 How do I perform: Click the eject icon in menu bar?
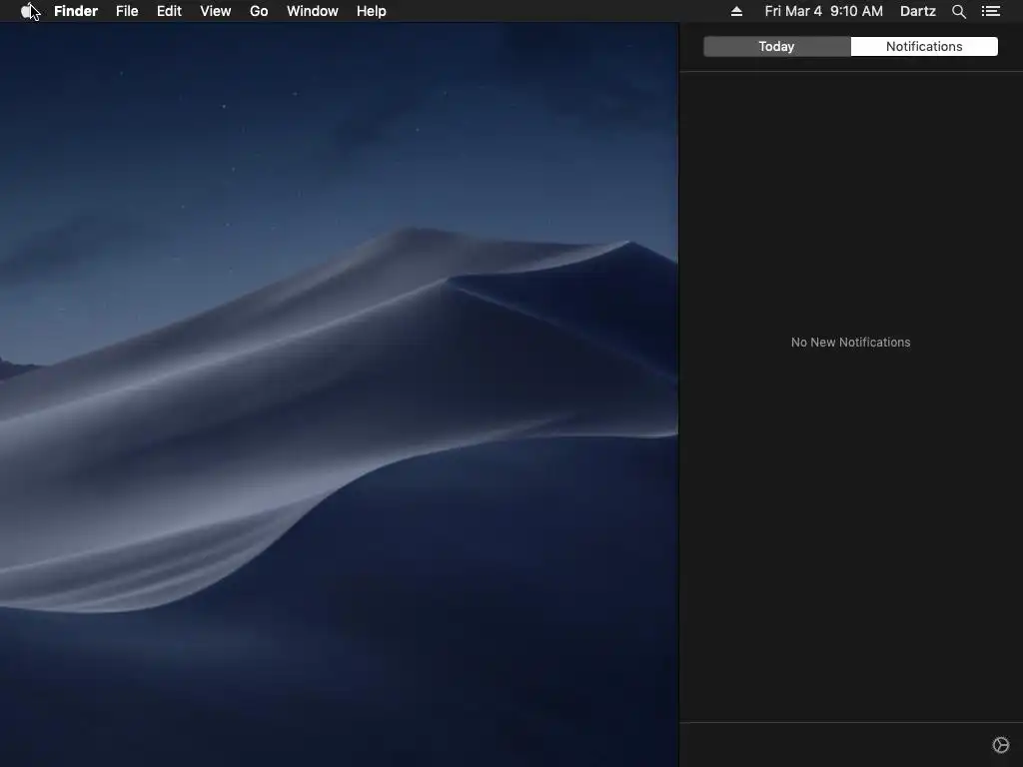point(736,11)
